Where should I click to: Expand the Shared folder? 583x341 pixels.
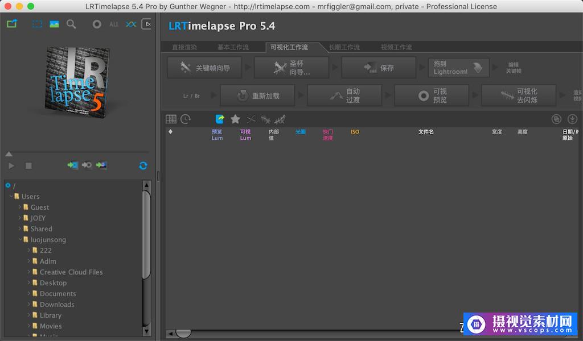click(20, 228)
